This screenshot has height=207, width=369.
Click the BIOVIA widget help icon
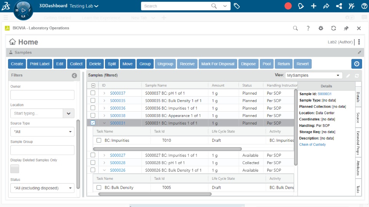point(308,28)
